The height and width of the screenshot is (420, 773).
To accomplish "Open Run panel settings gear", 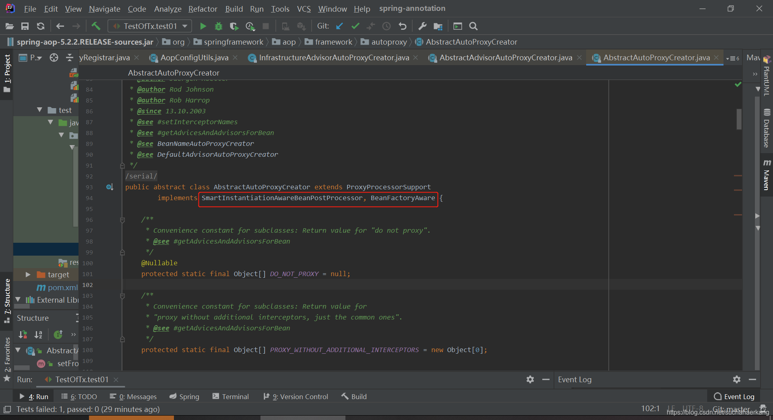I will [x=530, y=379].
